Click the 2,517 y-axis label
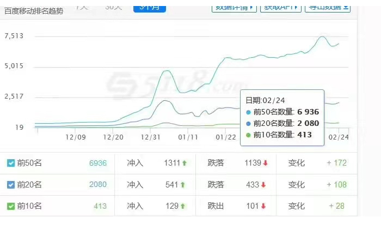This screenshot has width=381, height=248. 14,96
